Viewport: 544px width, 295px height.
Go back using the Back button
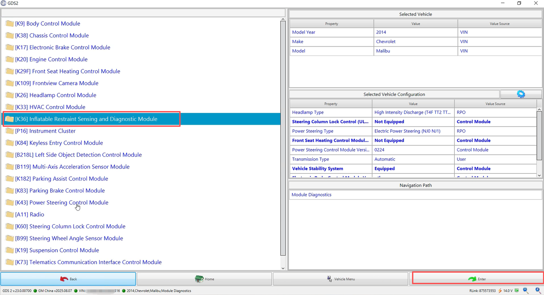(x=68, y=279)
